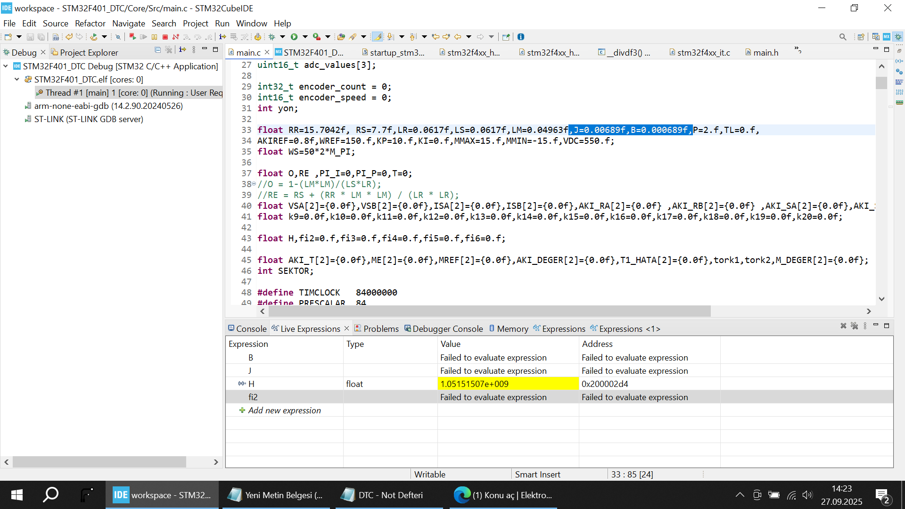Image resolution: width=905 pixels, height=509 pixels.
Task: Switch to Project Explorer tab
Action: [x=85, y=52]
